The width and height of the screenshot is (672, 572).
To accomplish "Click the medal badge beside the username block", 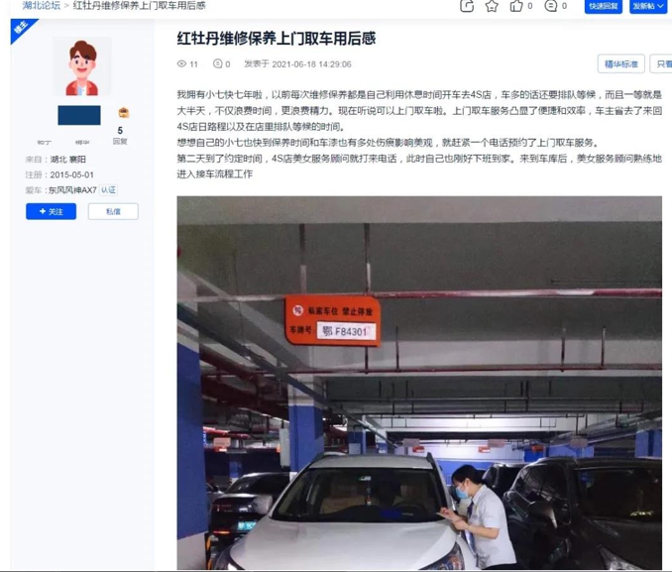I will click(x=124, y=113).
